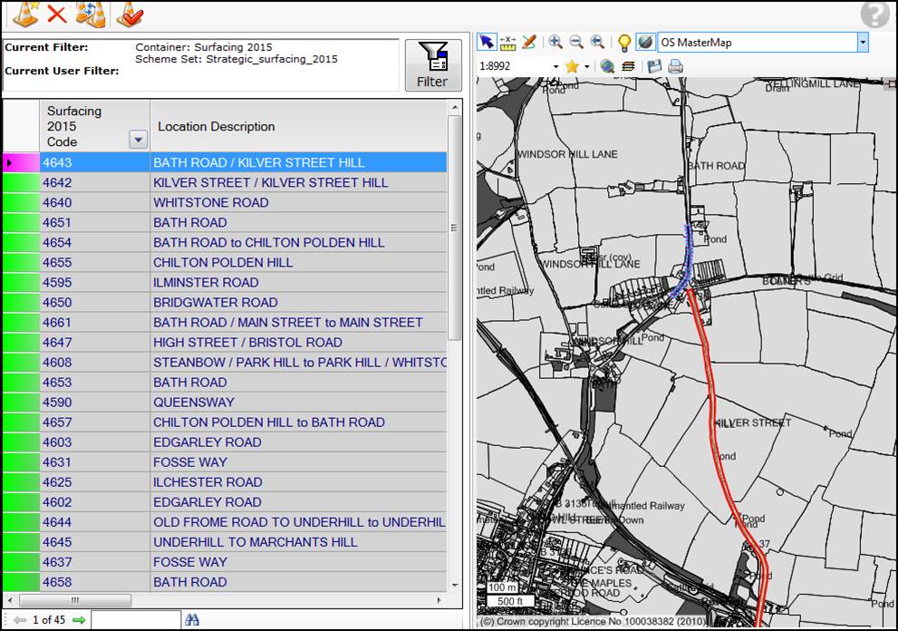This screenshot has width=898, height=631.
Task: Select the map pointer arrow tool
Action: (487, 42)
